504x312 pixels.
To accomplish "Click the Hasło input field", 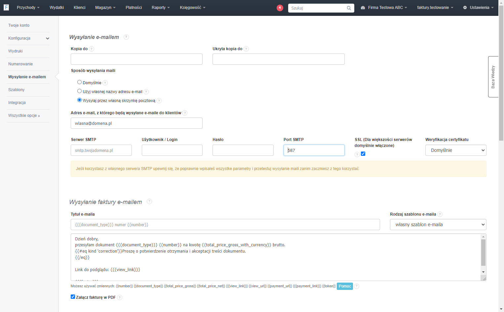I will [243, 150].
